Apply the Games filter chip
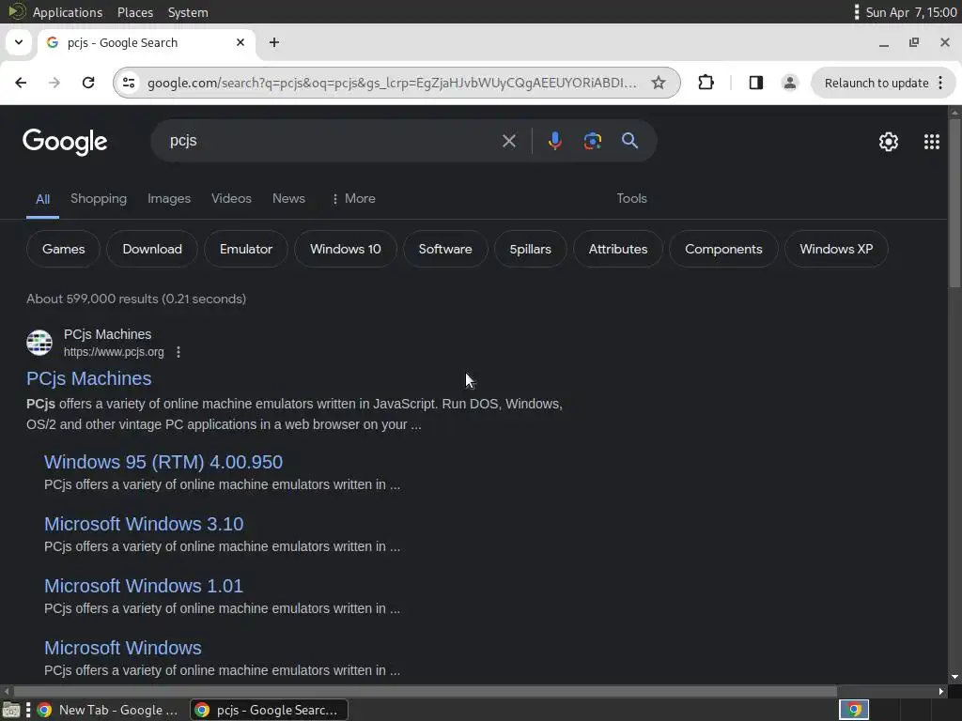This screenshot has width=962, height=721. pos(63,249)
